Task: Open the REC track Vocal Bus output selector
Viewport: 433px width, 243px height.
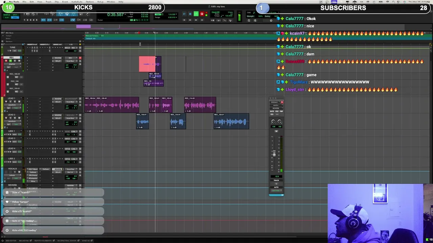Action: click(x=71, y=61)
